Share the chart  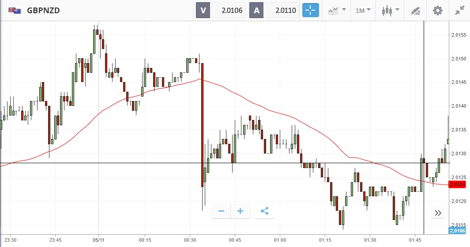(x=265, y=211)
